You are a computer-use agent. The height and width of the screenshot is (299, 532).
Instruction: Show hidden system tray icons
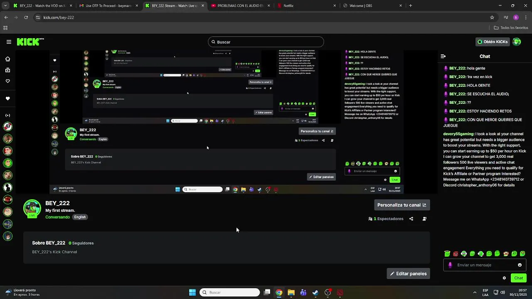[475, 292]
